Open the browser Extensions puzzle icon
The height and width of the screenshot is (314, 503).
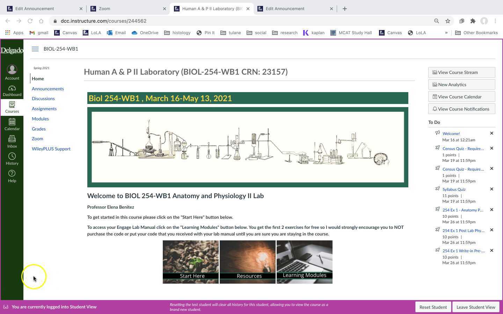tap(473, 21)
